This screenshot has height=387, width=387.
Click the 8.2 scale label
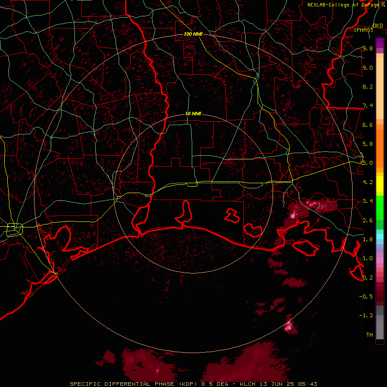point(368,86)
